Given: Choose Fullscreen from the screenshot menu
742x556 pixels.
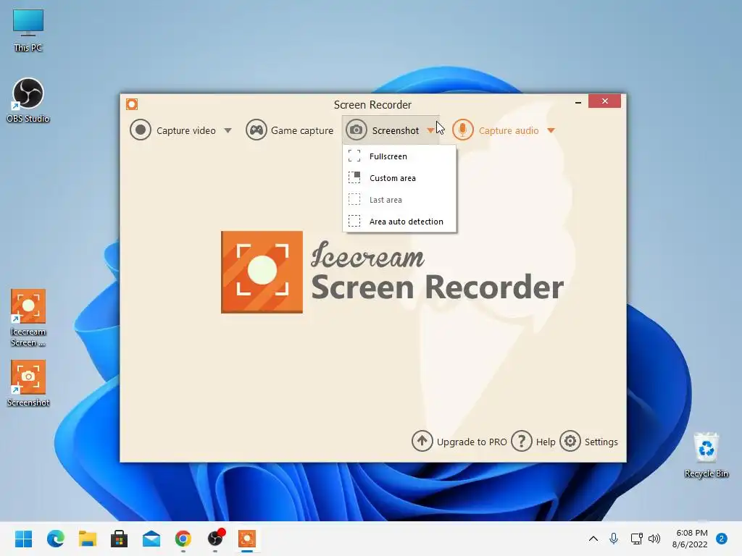Looking at the screenshot, I should click(x=399, y=156).
